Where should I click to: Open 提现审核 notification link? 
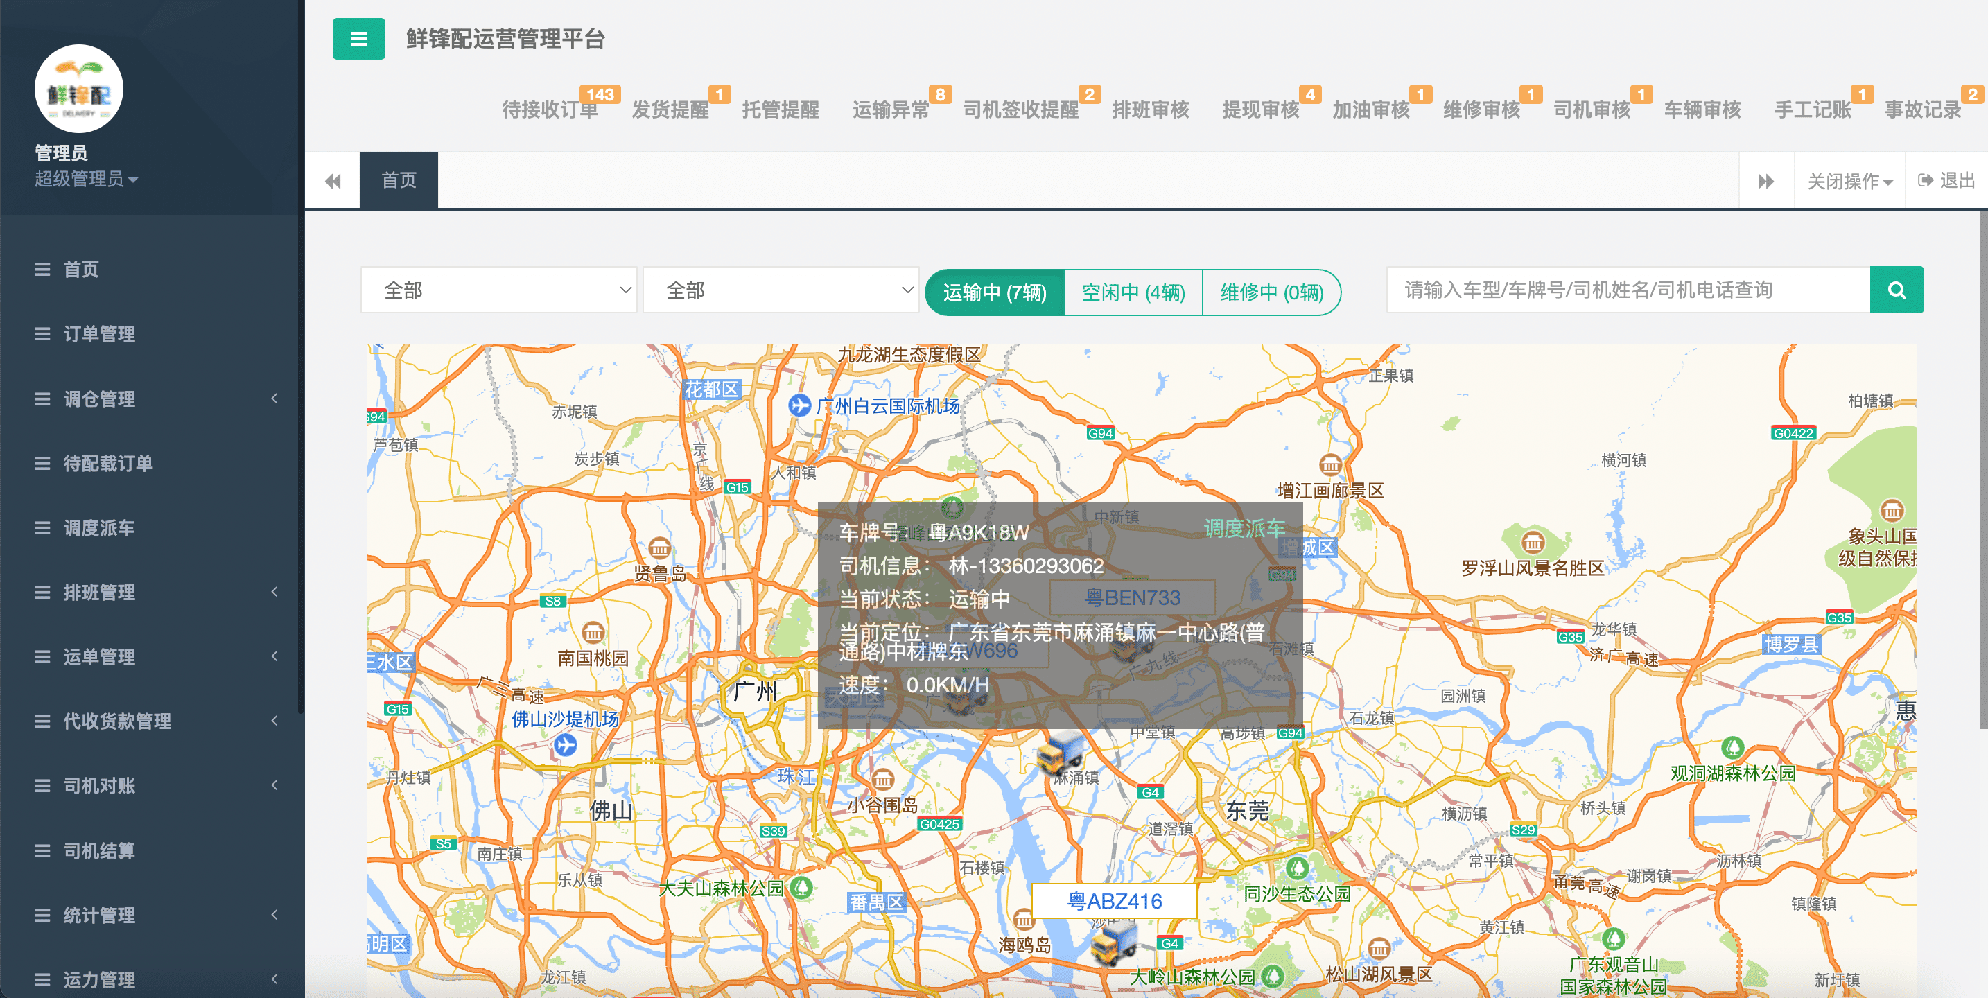click(x=1261, y=110)
